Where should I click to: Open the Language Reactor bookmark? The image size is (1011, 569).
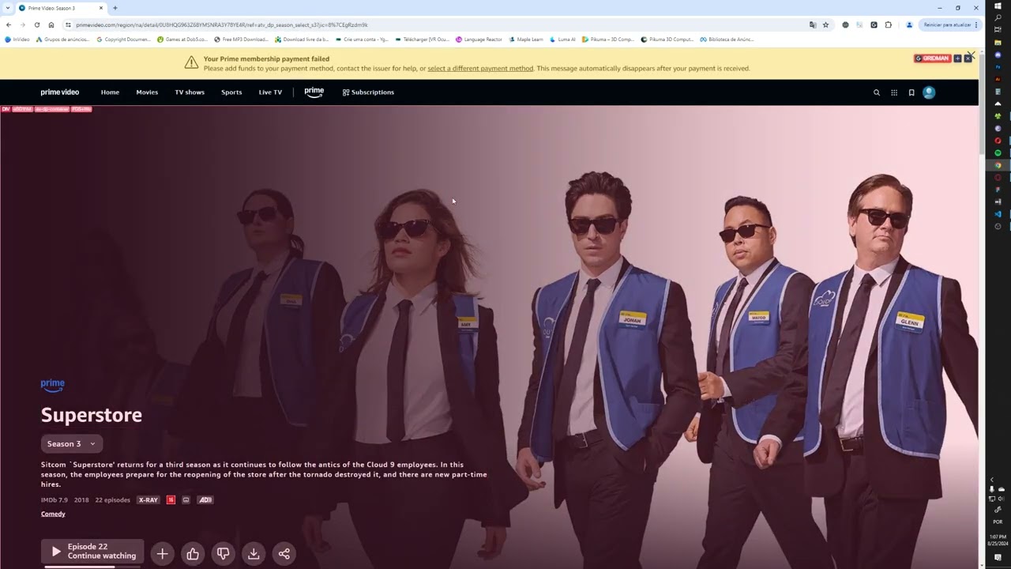coord(479,39)
